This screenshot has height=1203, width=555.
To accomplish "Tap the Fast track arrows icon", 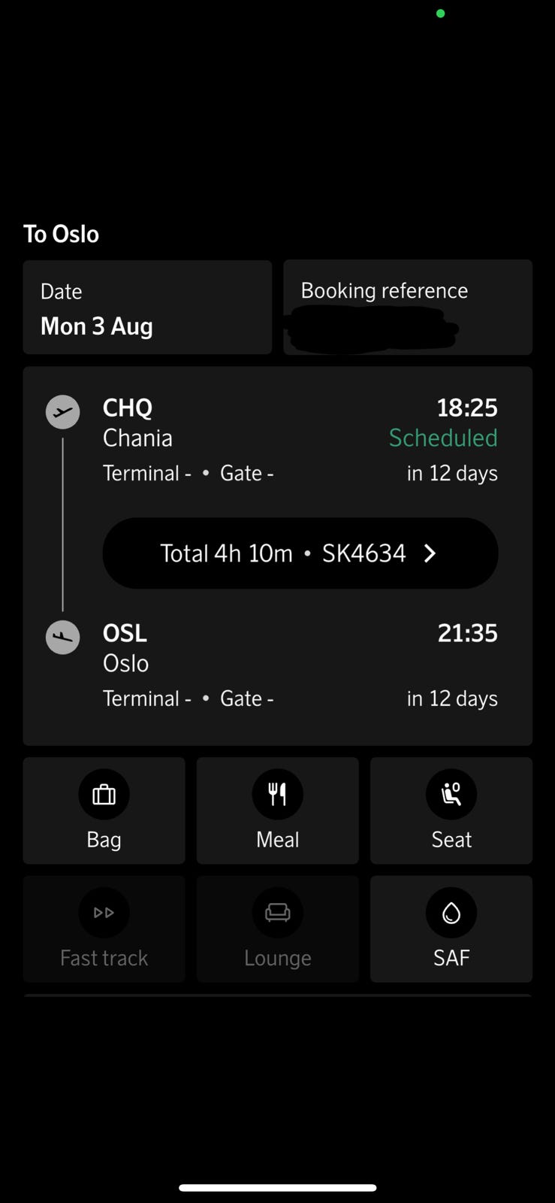I will tap(104, 913).
